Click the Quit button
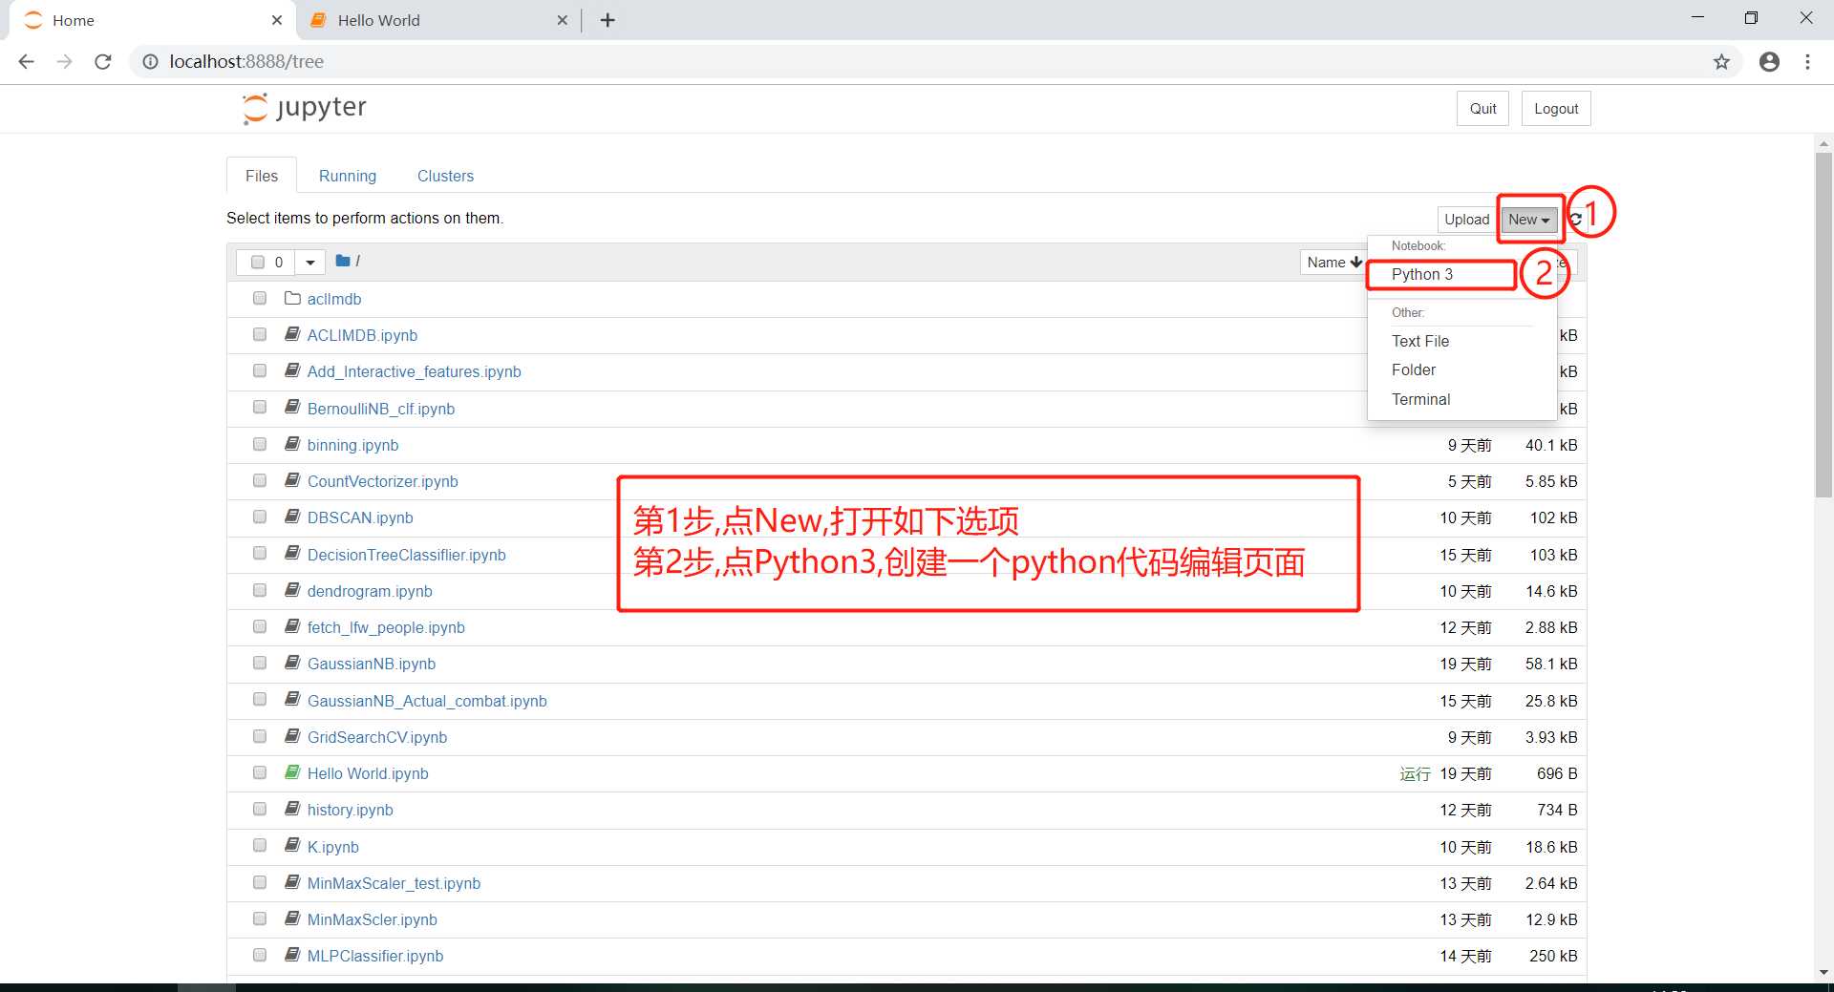The height and width of the screenshot is (992, 1834). point(1482,108)
